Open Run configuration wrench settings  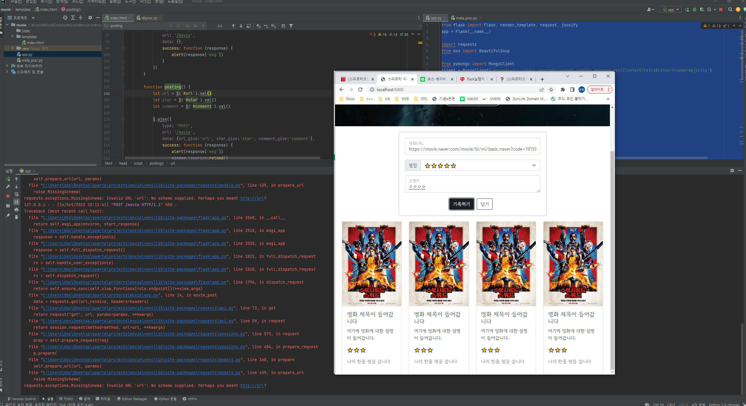[x=8, y=187]
